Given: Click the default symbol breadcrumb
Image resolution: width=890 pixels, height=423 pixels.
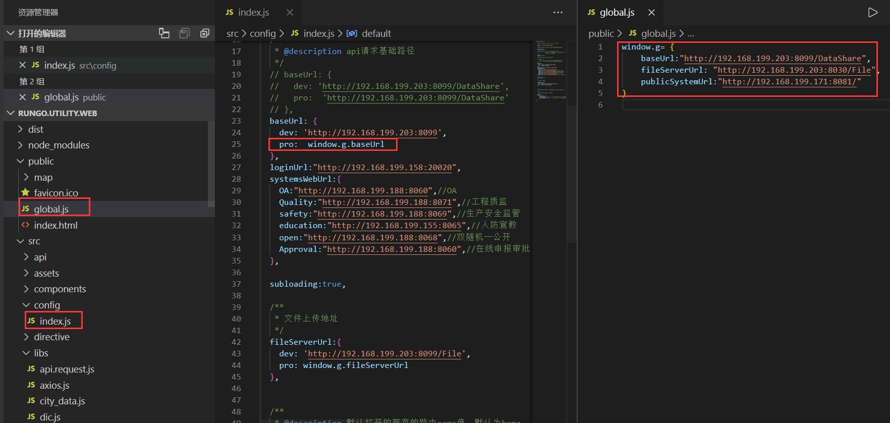Looking at the screenshot, I should 376,33.
